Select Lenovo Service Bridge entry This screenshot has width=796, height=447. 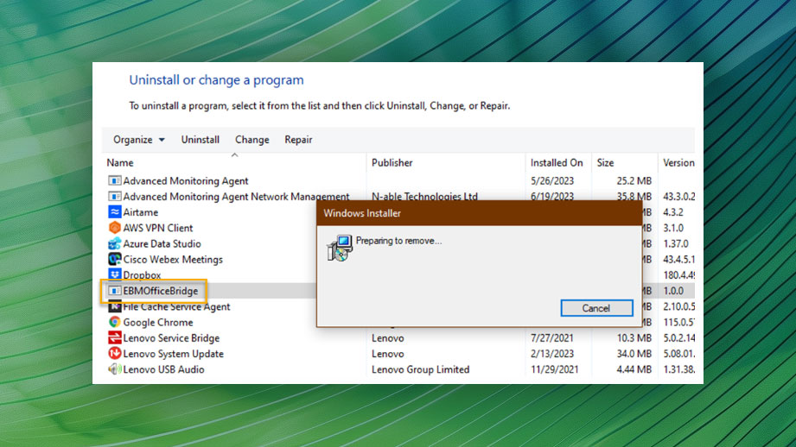point(171,338)
